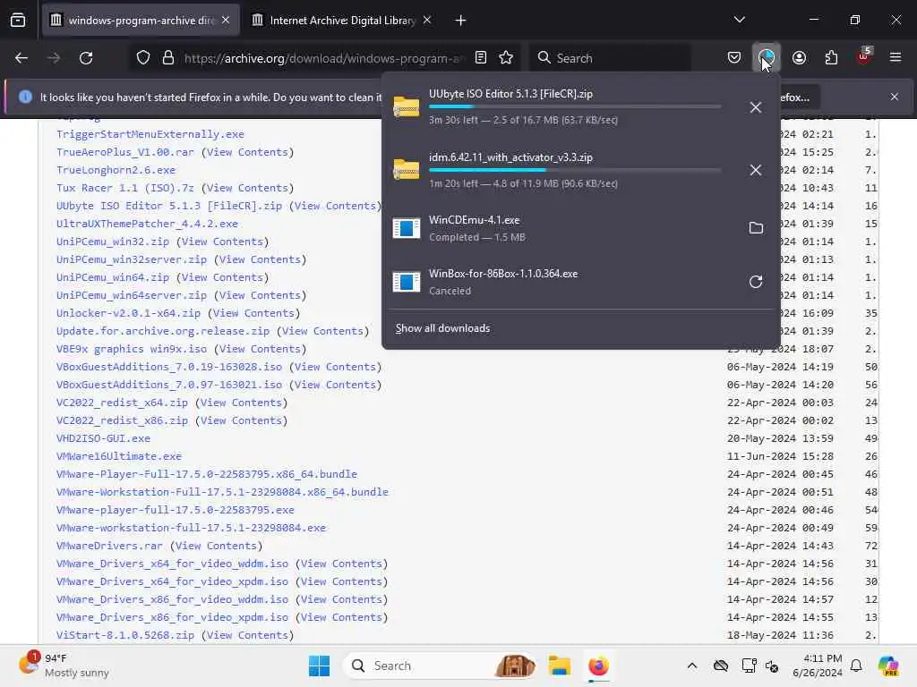Switch to Internet Archive Digital Library tab
Viewport: 917px width, 687px height.
(342, 21)
